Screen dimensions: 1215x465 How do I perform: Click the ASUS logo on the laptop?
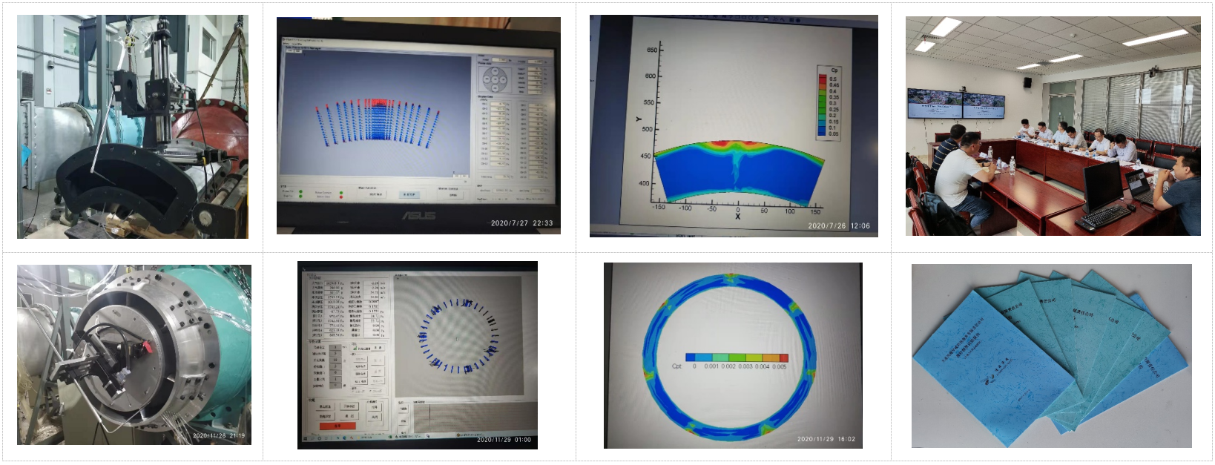click(x=418, y=215)
